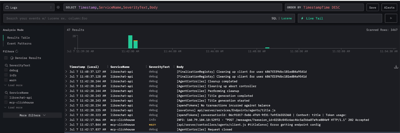Enable the Denoise Results checkbox
This screenshot has height=133, width=400.
pyautogui.click(x=6, y=58)
